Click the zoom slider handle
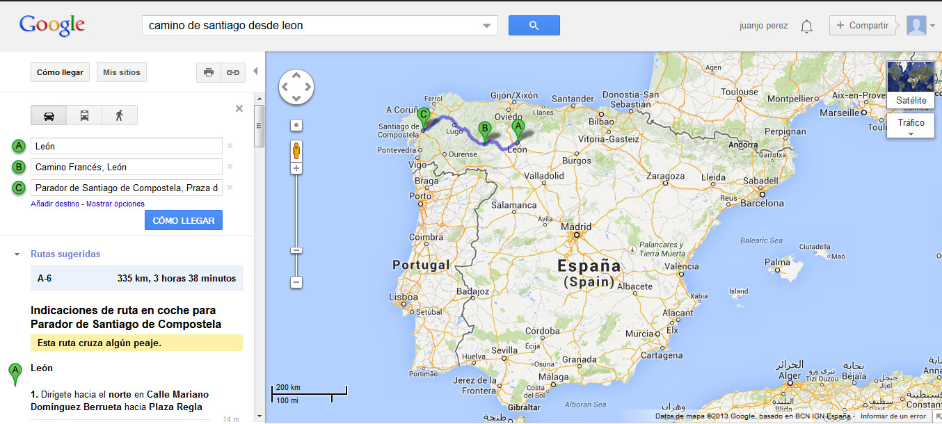Screen dimensions: 942x424 [296, 250]
